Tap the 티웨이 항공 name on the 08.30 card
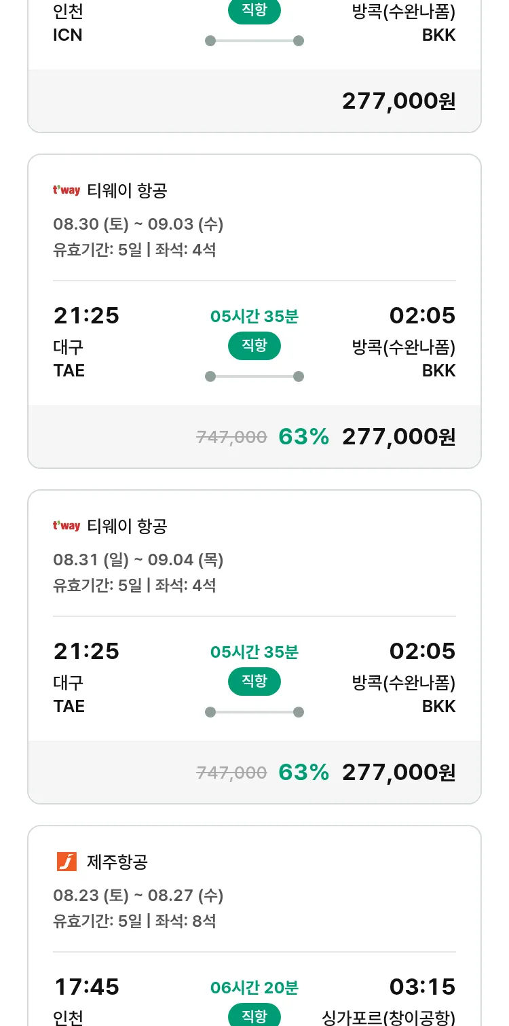509x1026 pixels. (127, 191)
